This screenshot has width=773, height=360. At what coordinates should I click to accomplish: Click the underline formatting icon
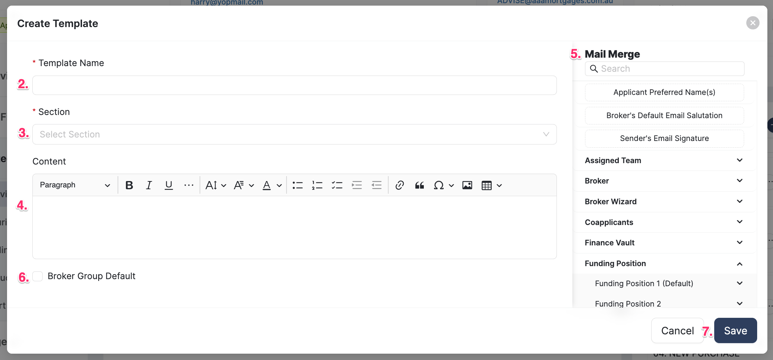169,185
